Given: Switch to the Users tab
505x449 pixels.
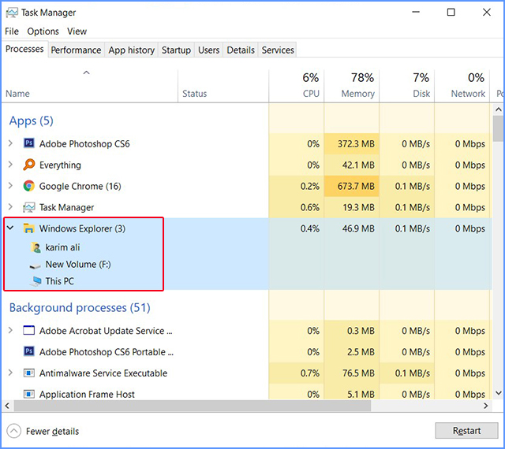Looking at the screenshot, I should point(208,50).
